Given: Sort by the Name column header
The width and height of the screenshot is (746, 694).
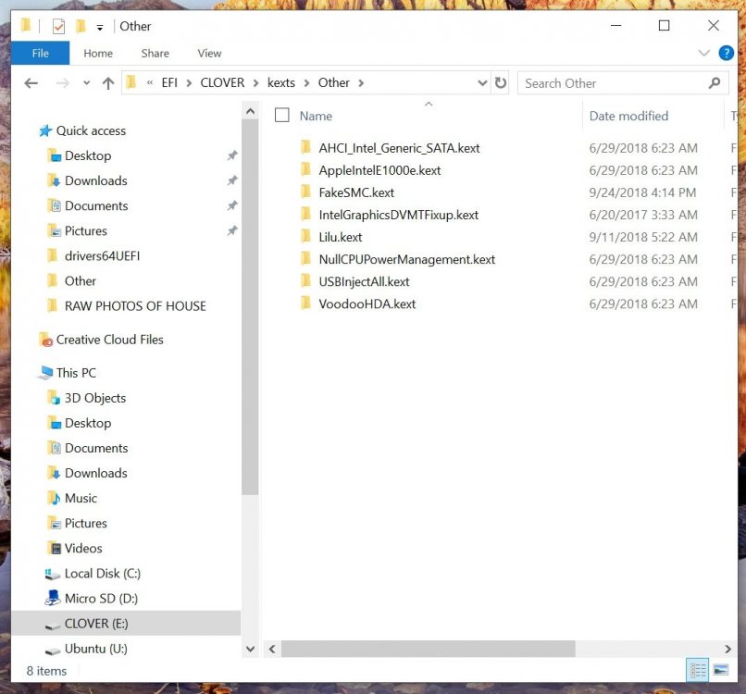Looking at the screenshot, I should coord(316,116).
